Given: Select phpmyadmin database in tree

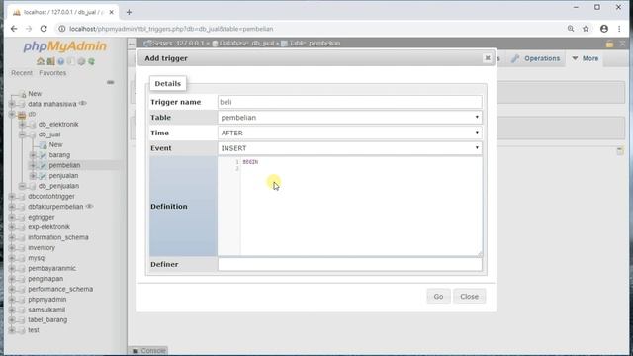Looking at the screenshot, I should [x=47, y=299].
